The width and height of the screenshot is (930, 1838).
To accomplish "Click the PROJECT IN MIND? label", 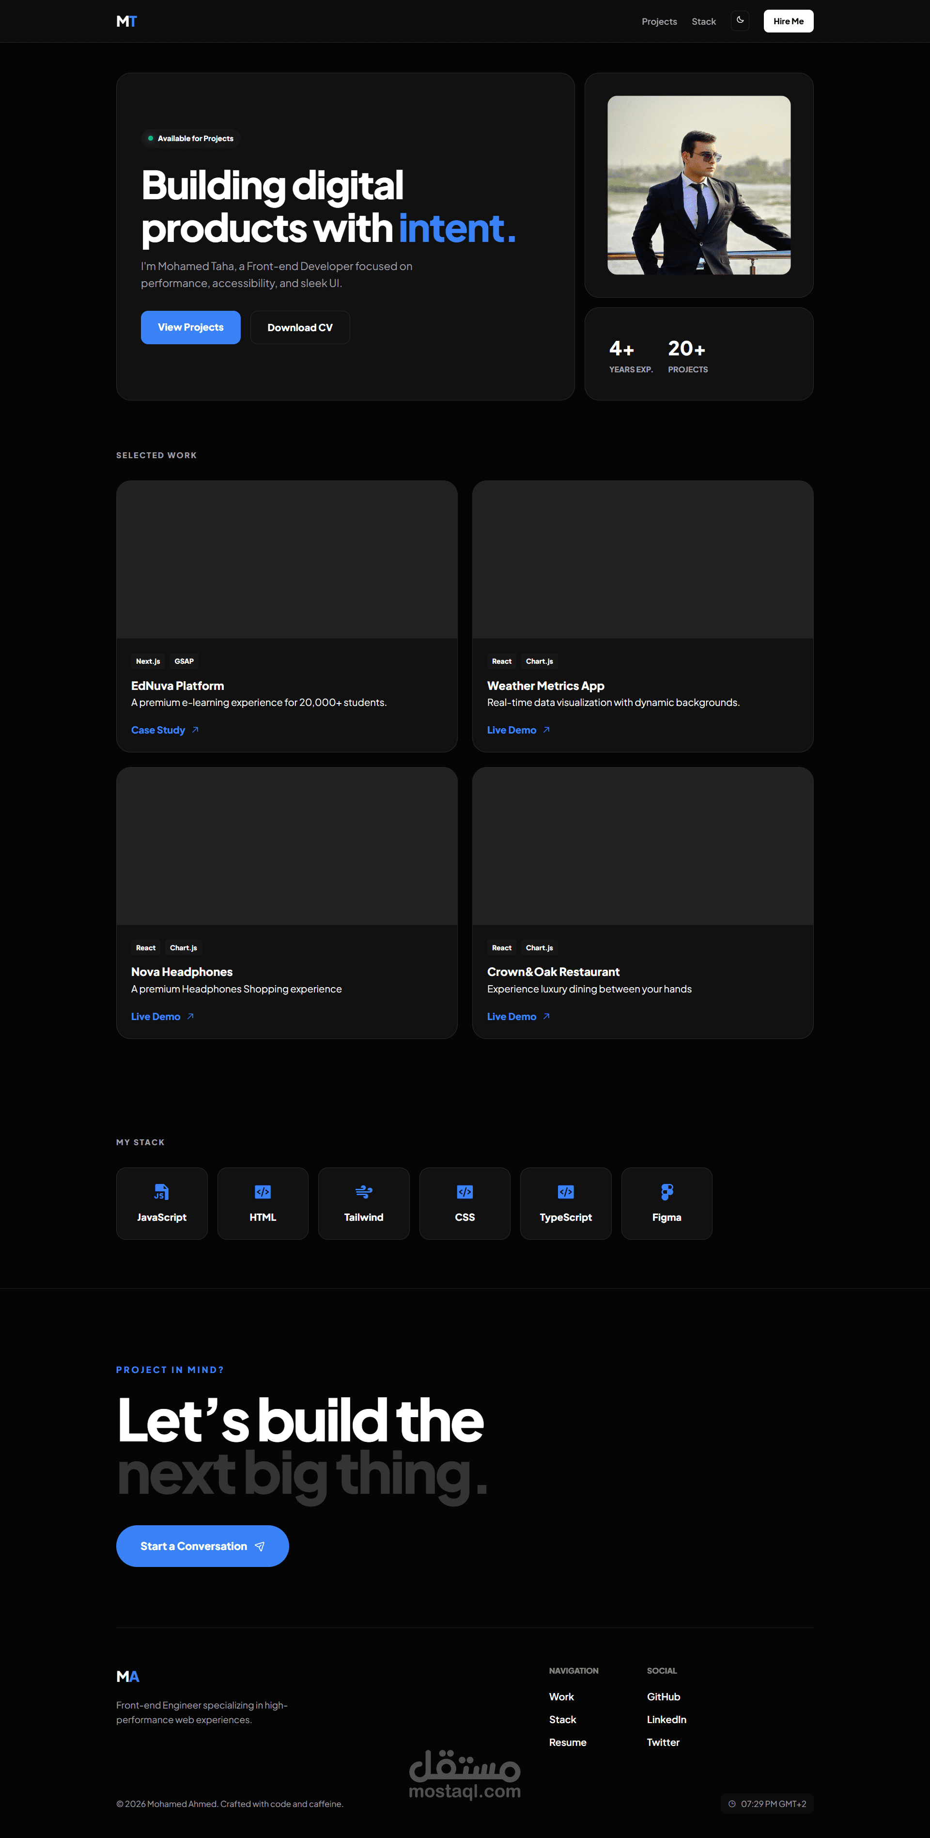I will pos(170,1370).
